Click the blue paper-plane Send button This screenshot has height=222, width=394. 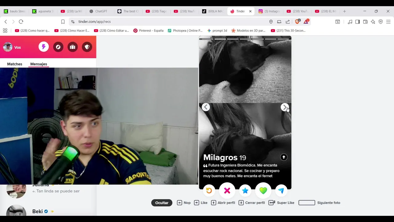[281, 191]
